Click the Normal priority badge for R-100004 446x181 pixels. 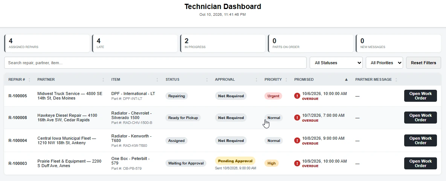point(273,141)
